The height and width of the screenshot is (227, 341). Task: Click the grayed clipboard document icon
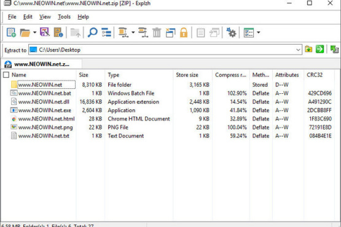pyautogui.click(x=200, y=33)
